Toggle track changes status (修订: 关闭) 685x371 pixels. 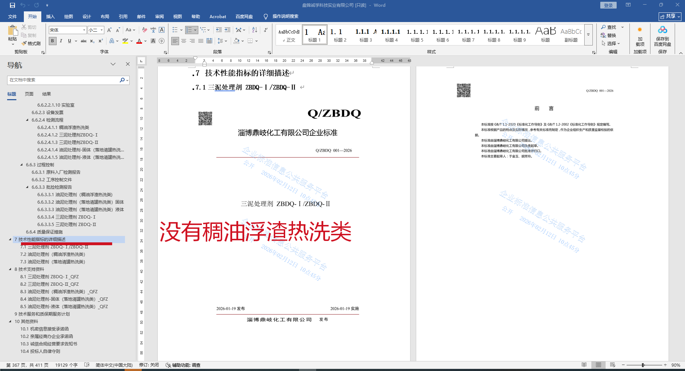pyautogui.click(x=149, y=365)
